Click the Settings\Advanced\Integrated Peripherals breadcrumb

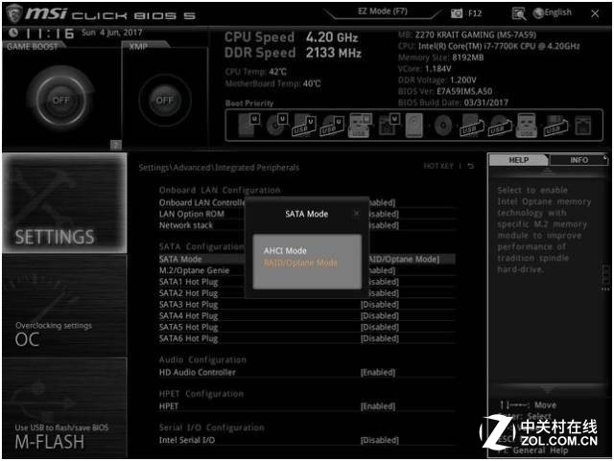pyautogui.click(x=219, y=168)
